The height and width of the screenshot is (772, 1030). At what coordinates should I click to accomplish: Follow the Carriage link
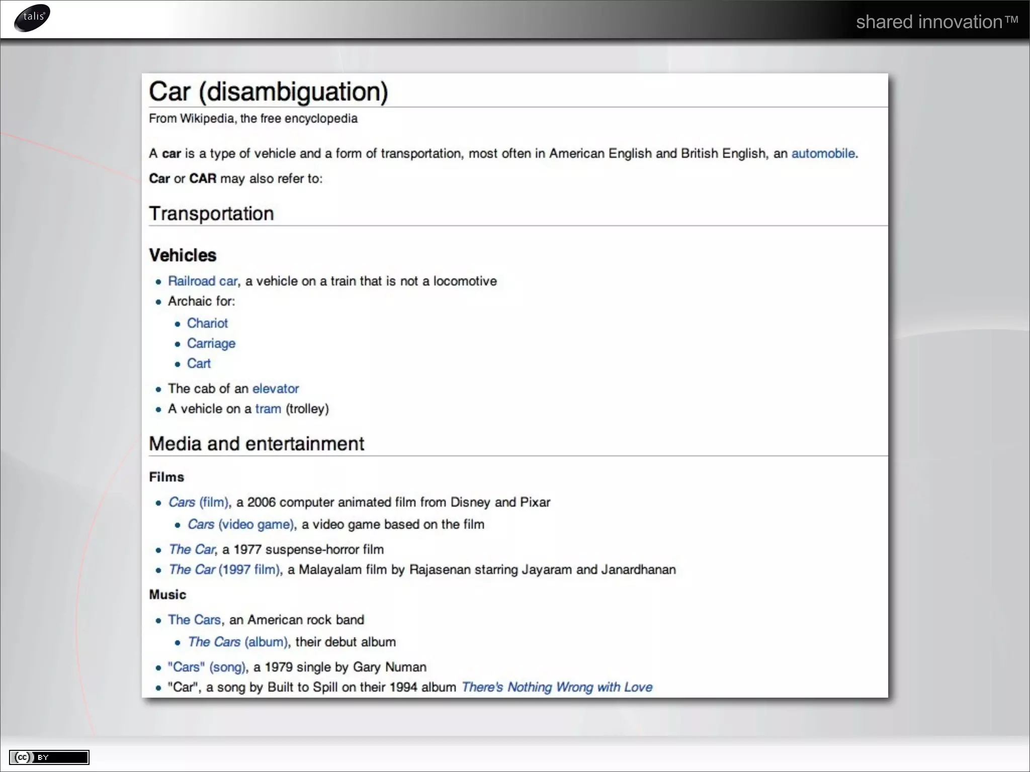[211, 343]
